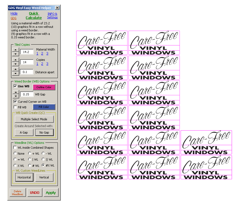Select the = WL radio button
Screen dimensions: 239x206
pyautogui.click(x=15, y=159)
